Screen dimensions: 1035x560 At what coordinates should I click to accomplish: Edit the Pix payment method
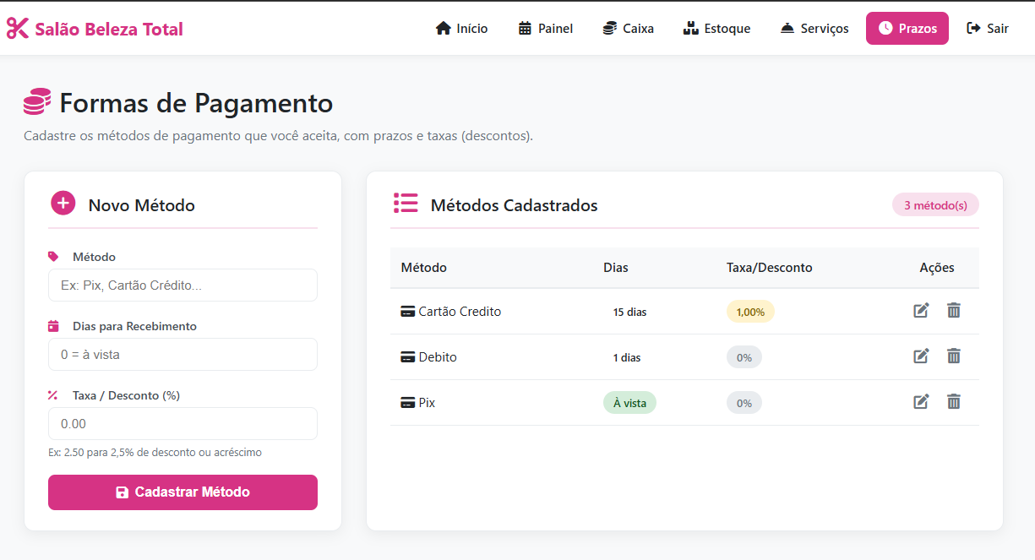[x=921, y=402]
